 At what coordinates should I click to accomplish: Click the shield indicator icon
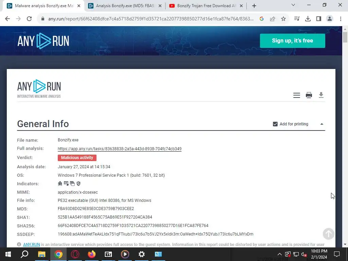[79, 184]
